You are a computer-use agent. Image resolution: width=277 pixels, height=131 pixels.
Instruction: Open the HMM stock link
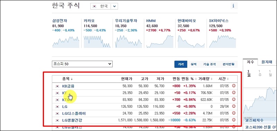click(x=151, y=21)
